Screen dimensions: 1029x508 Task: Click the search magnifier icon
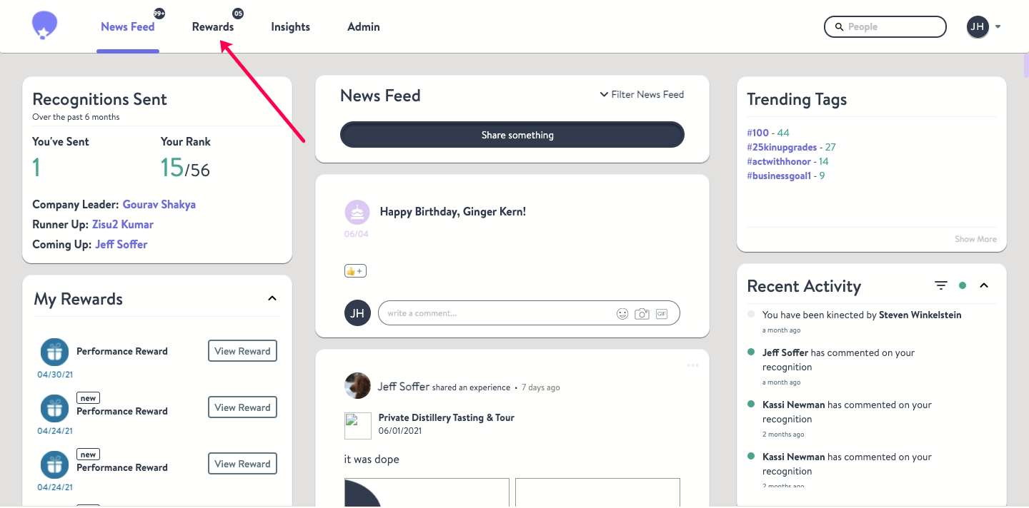tap(839, 27)
